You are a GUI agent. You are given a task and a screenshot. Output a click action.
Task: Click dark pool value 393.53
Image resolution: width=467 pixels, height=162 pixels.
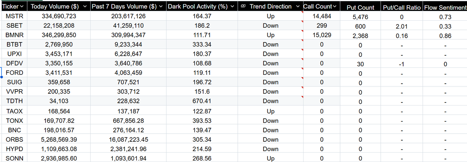coord(202,120)
